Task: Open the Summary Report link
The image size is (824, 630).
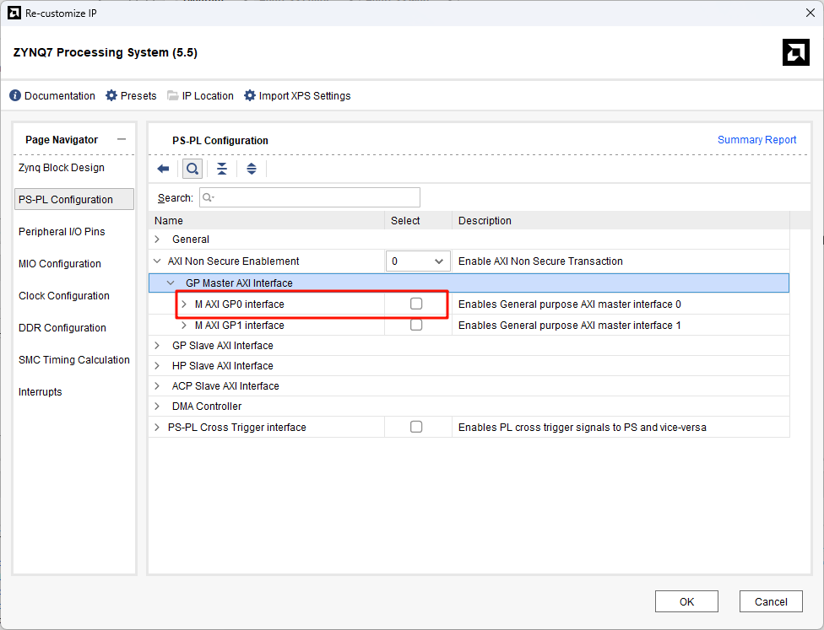Action: pyautogui.click(x=756, y=140)
